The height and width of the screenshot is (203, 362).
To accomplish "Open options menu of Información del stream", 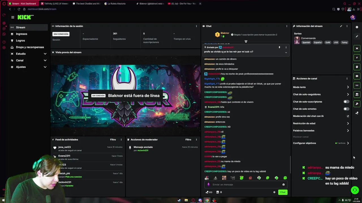I will (347, 26).
